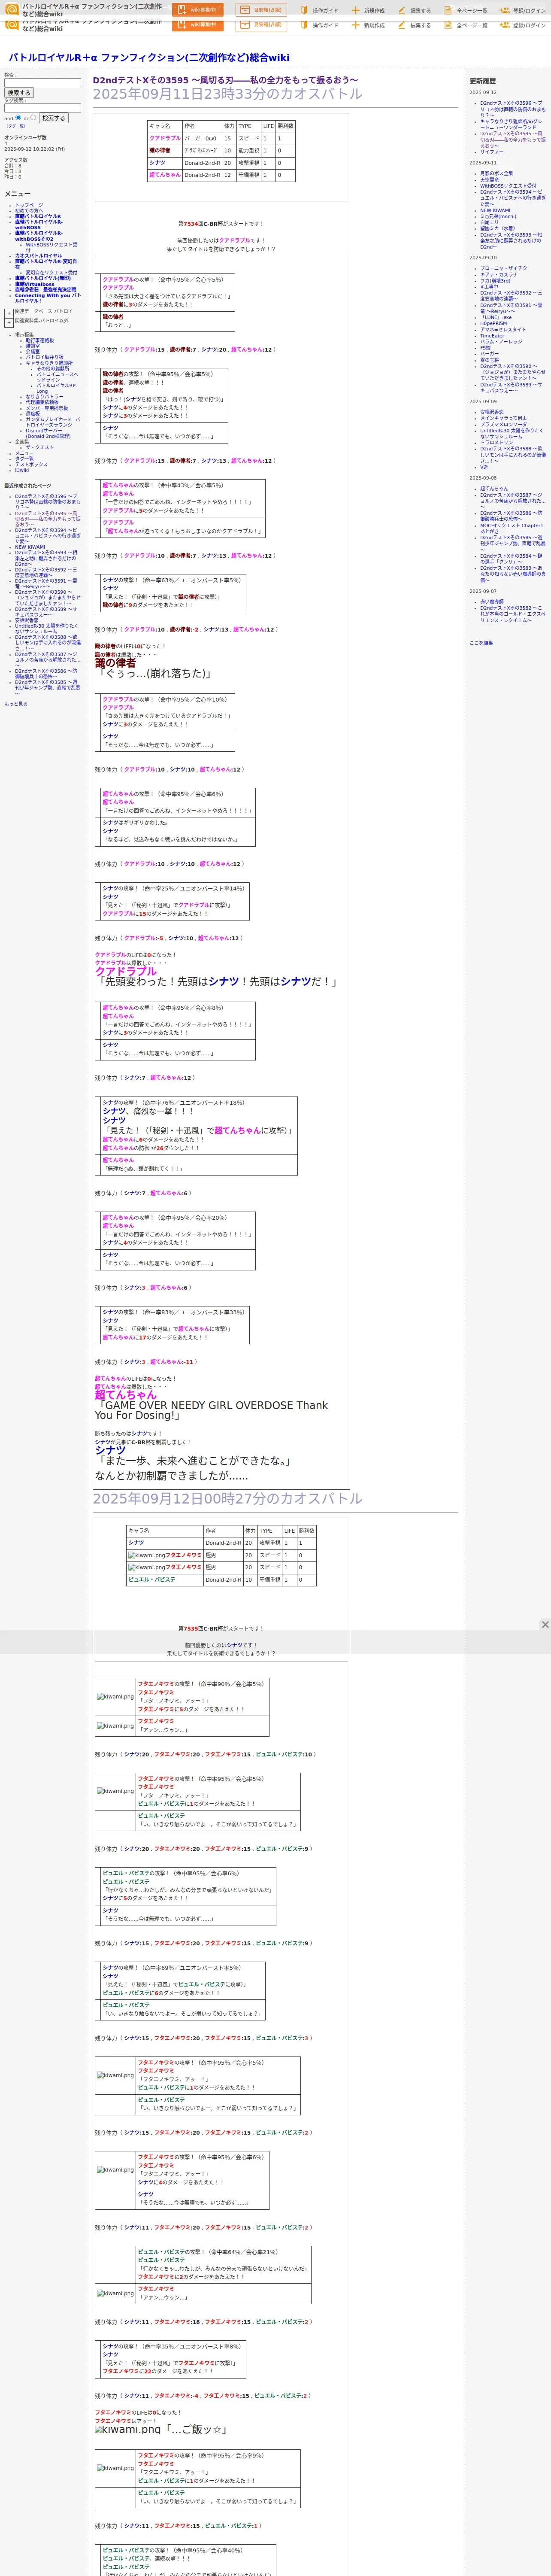Click the 検索 keyword input field
The width and height of the screenshot is (551, 2576).
(42, 83)
